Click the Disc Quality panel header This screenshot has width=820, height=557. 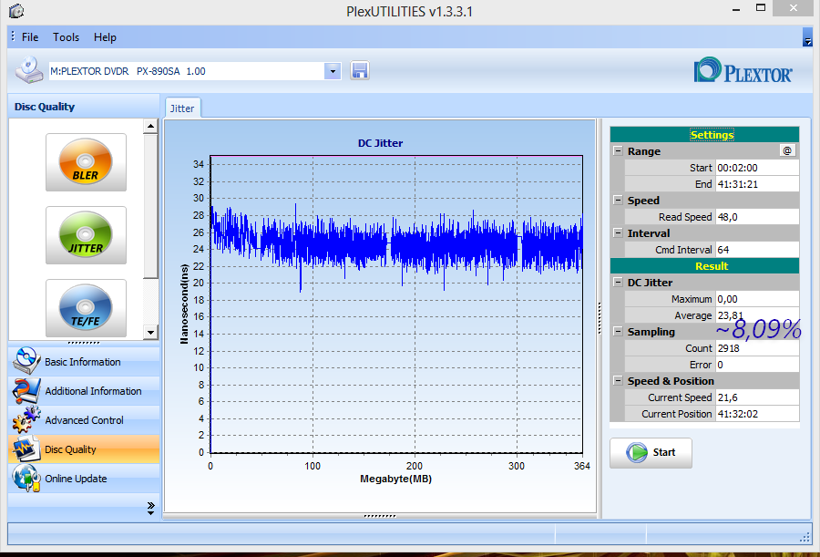pyautogui.click(x=84, y=107)
